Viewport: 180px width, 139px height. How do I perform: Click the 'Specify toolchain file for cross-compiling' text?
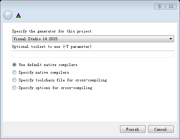[x=63, y=80]
